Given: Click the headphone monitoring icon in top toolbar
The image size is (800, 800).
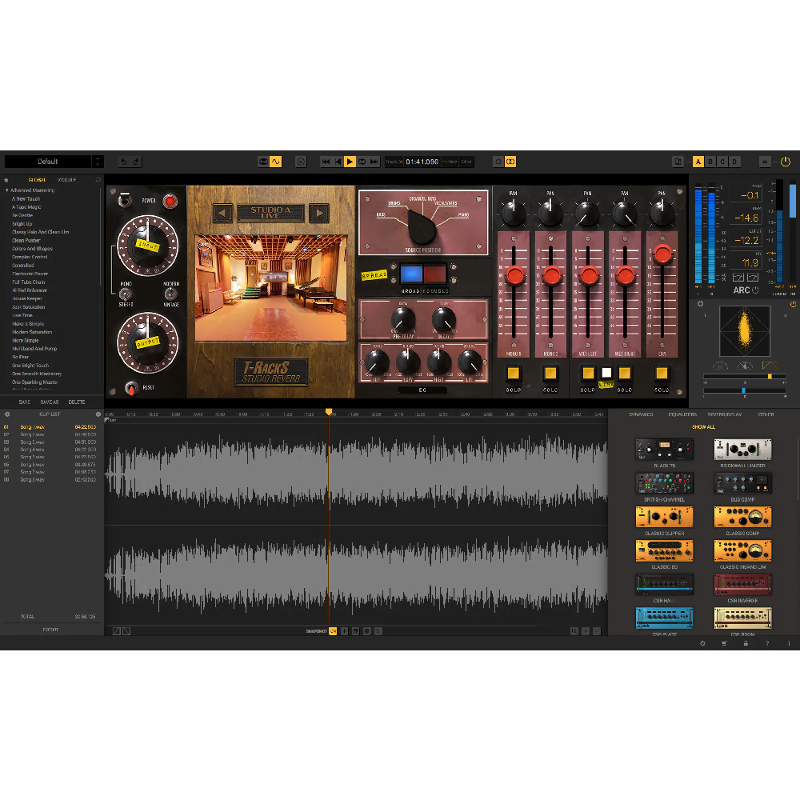Looking at the screenshot, I should tap(262, 161).
